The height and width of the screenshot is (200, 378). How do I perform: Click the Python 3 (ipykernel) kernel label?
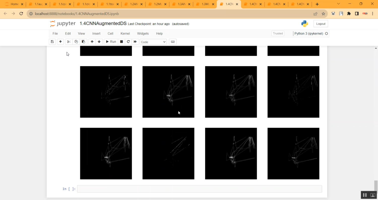[x=309, y=34]
